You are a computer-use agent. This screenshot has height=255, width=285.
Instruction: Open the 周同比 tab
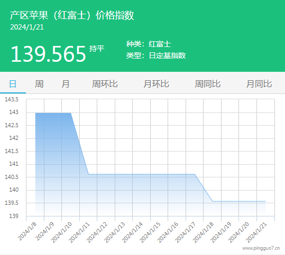point(208,84)
